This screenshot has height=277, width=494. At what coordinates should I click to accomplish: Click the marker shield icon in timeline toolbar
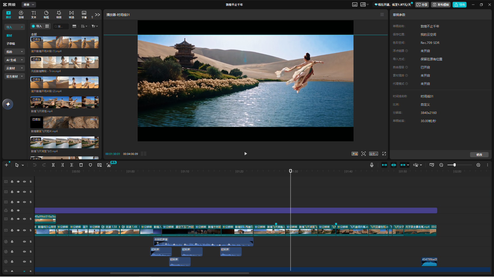90,165
